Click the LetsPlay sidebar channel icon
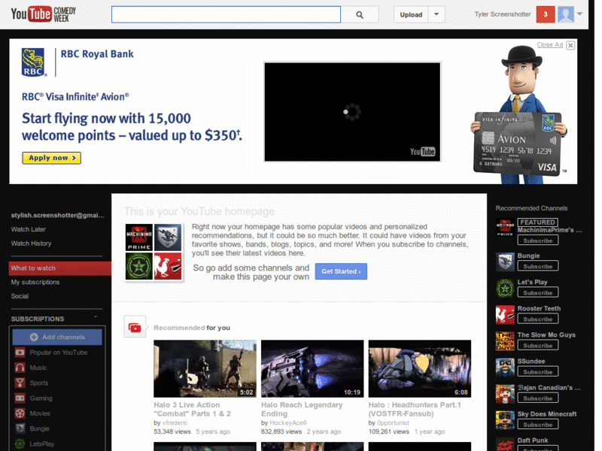This screenshot has height=451, width=602. tap(20, 443)
